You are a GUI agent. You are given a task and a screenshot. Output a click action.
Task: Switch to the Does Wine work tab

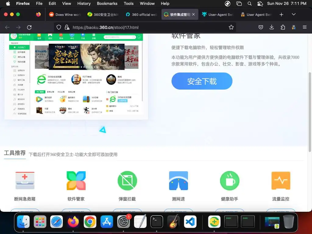(65, 15)
